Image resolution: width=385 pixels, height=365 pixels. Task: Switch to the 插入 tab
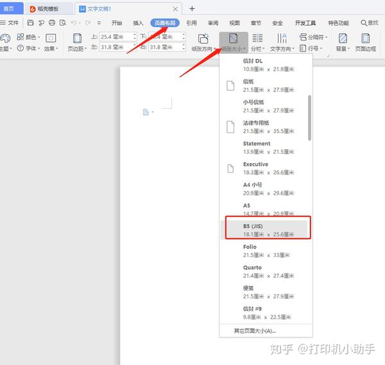pyautogui.click(x=138, y=23)
